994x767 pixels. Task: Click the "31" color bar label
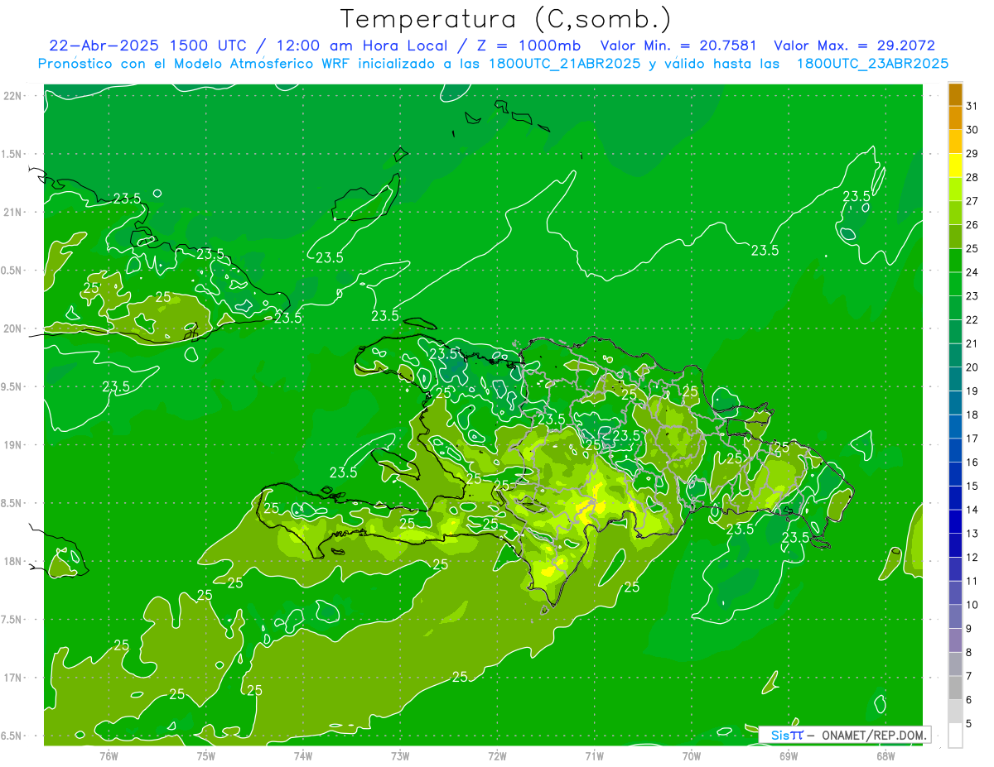(972, 106)
